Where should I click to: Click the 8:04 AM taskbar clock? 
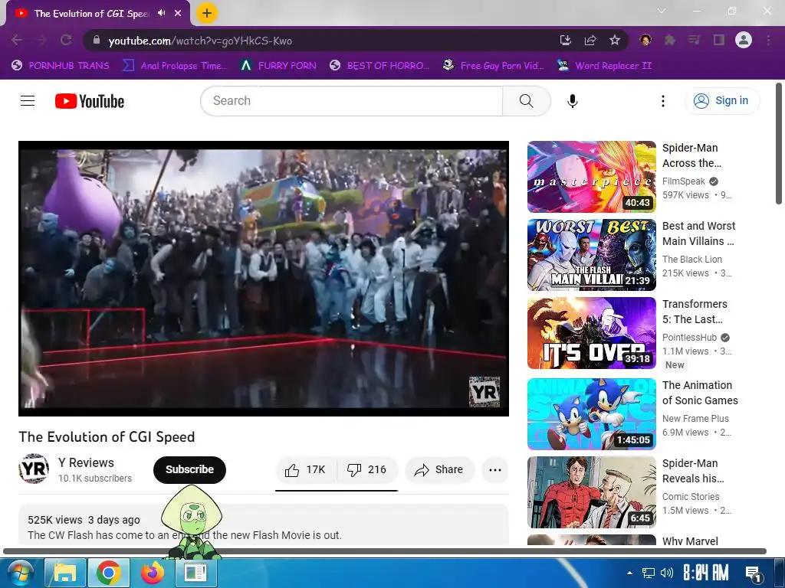(x=705, y=573)
